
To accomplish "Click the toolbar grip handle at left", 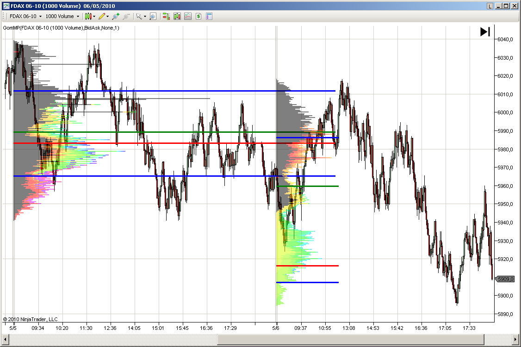I will point(4,16).
